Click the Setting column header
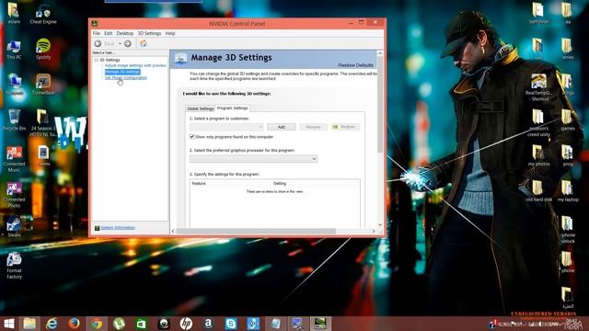Screen dimensions: 589x331 (x=280, y=184)
